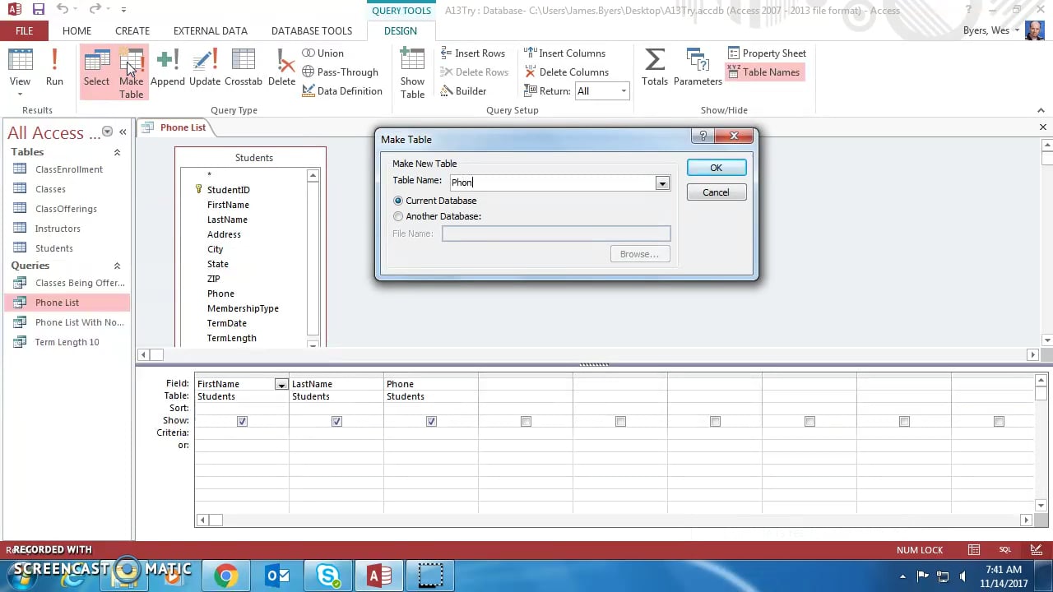Toggle the Totals sigma icon
The image size is (1053, 592).
click(655, 67)
